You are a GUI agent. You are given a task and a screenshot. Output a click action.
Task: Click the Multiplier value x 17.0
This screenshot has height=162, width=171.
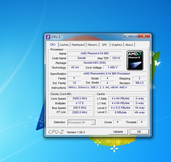80,103
